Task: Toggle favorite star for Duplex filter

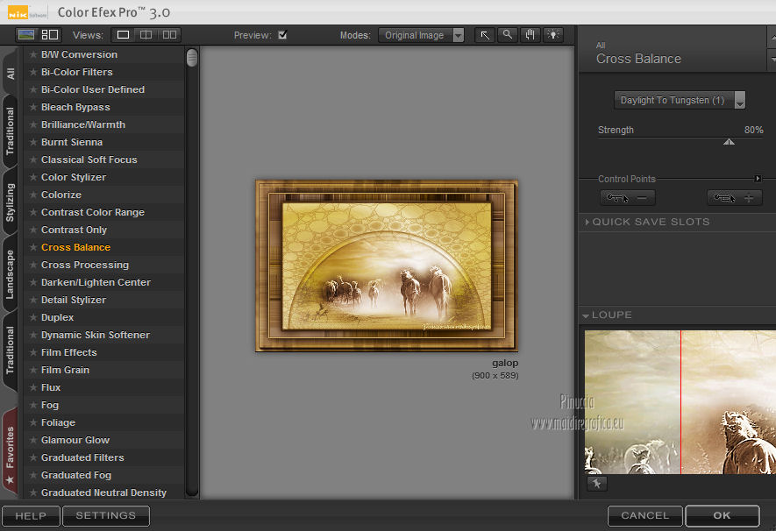Action: point(33,317)
